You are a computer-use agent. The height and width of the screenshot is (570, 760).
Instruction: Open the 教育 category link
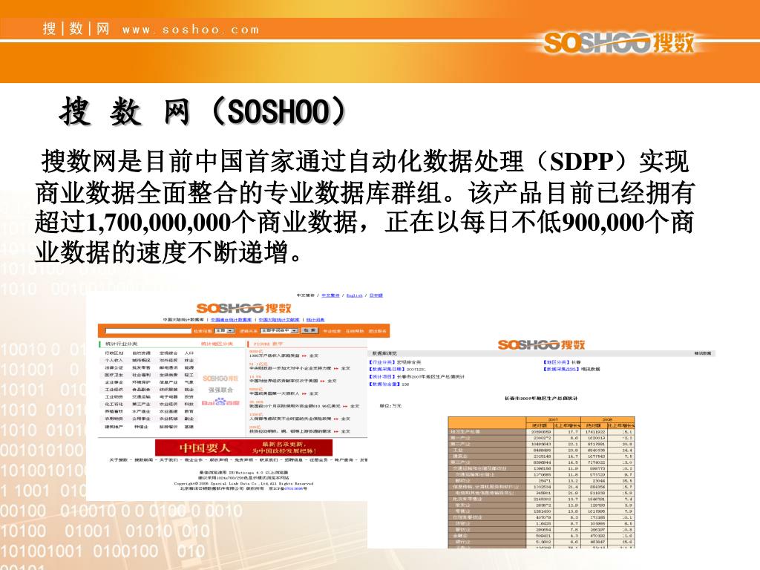(x=189, y=411)
